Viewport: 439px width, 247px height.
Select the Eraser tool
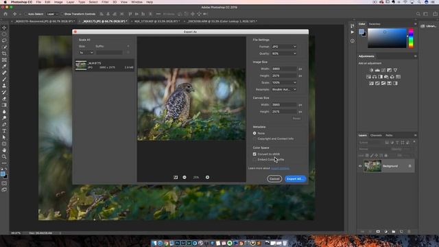(4, 99)
